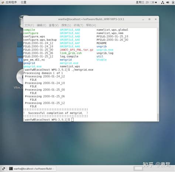This screenshot has width=175, height=172.
Task: Open the 位置 places menu
Action: pos(24,2)
